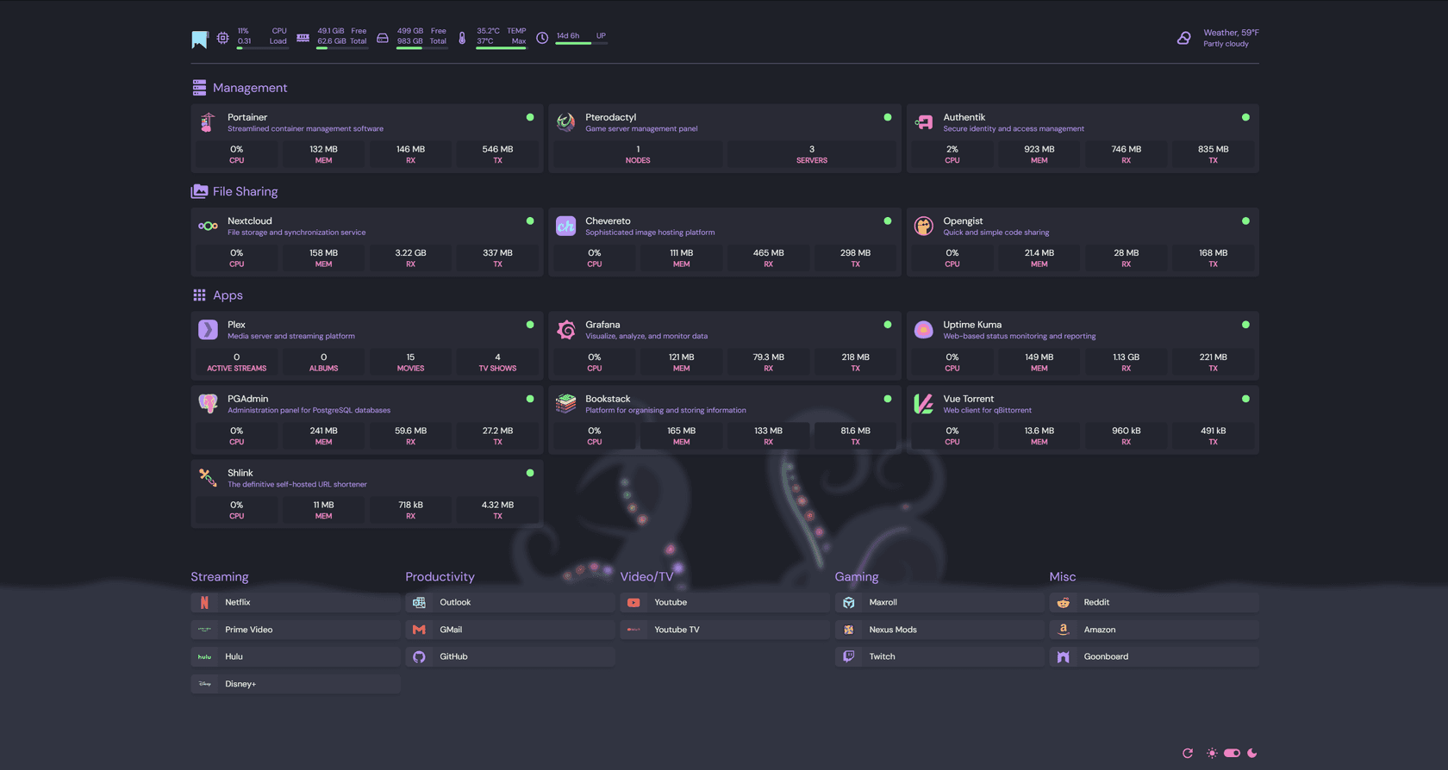This screenshot has width=1448, height=770.
Task: Click the disk drive icon in the top bar
Action: [x=383, y=38]
